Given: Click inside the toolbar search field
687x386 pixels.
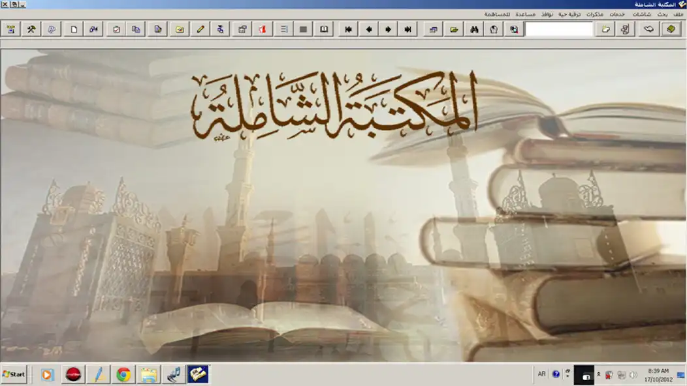Looking at the screenshot, I should 558,29.
